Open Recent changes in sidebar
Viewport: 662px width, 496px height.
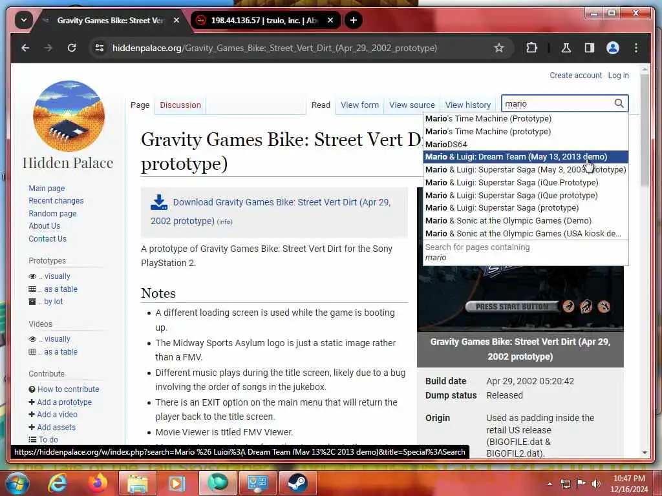(x=56, y=201)
